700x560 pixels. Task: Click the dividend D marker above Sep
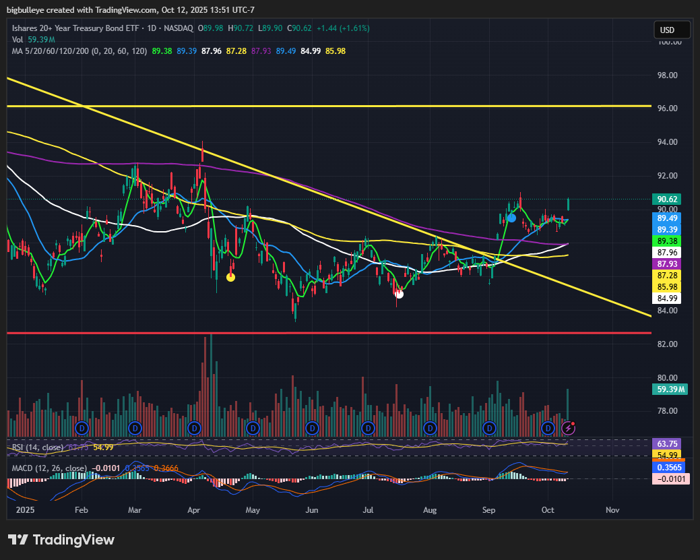click(489, 429)
